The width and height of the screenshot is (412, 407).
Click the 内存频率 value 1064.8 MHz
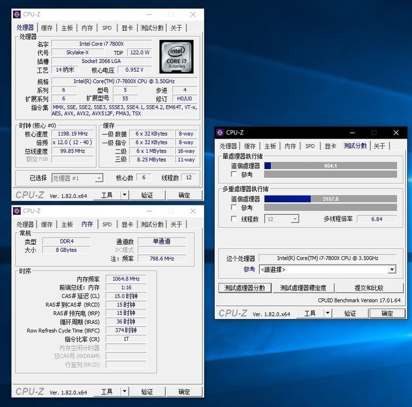(x=126, y=279)
